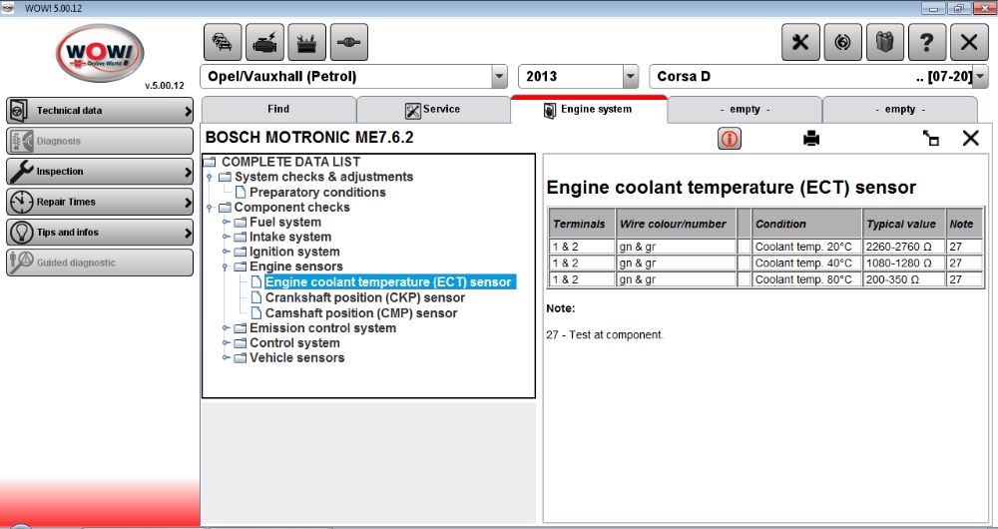This screenshot has width=998, height=529.
Task: Open the Technical data menu
Action: pos(100,111)
